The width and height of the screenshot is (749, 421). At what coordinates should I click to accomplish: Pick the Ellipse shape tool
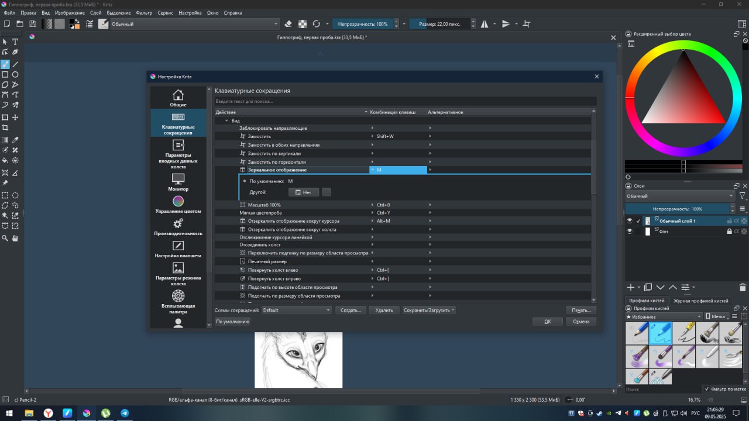tap(15, 75)
